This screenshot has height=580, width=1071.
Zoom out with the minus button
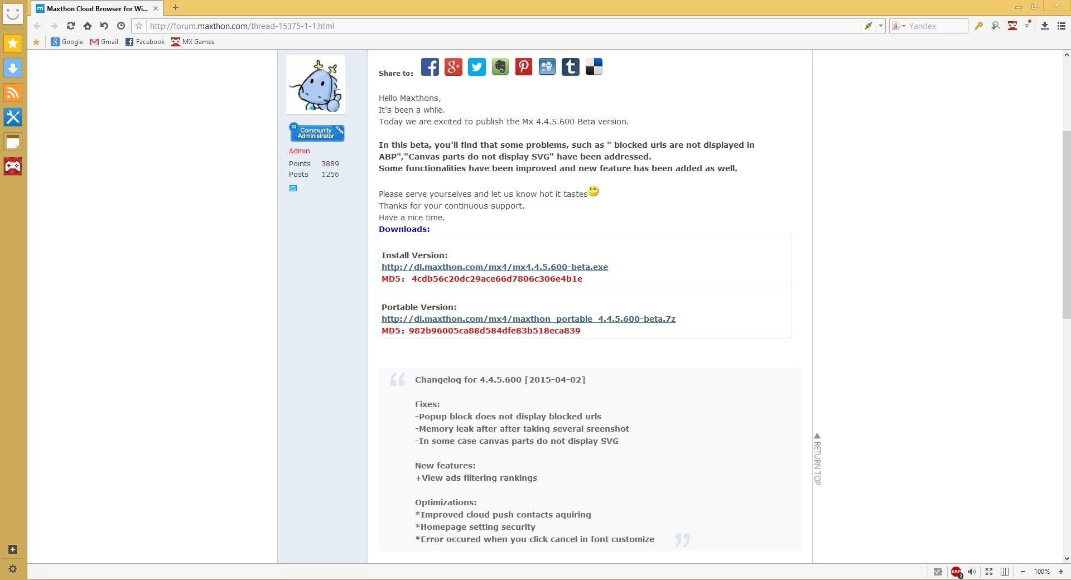coord(1023,572)
